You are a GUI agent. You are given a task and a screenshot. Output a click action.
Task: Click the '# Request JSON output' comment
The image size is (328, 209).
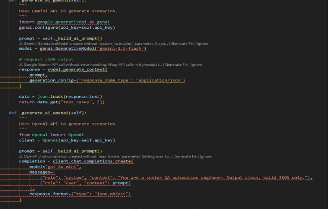click(x=46, y=59)
